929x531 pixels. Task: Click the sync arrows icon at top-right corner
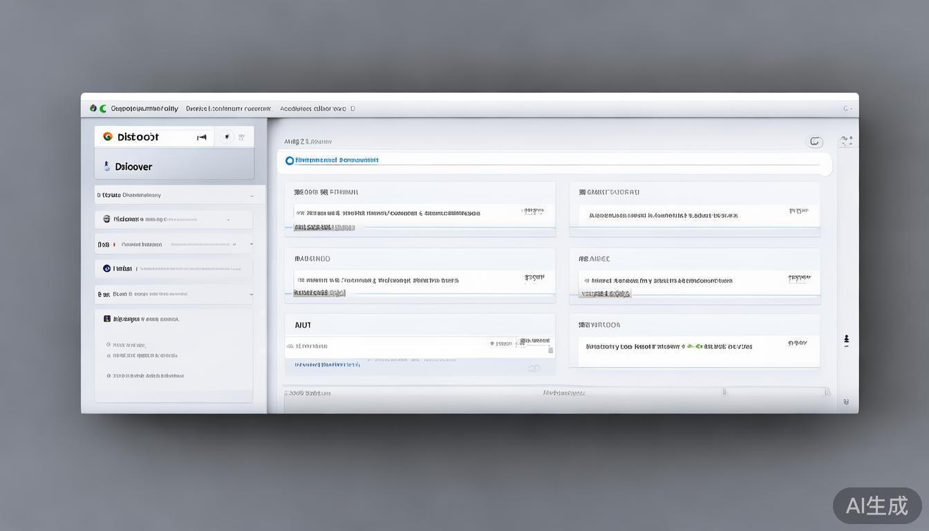[846, 142]
